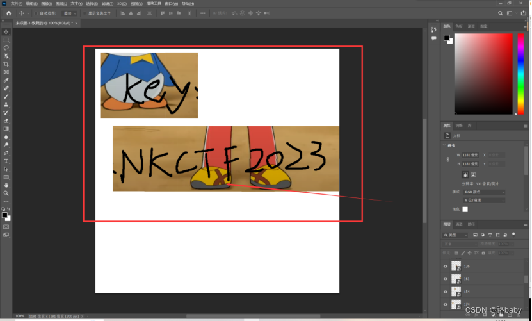Select the Move tool in left toolbar

click(x=6, y=31)
